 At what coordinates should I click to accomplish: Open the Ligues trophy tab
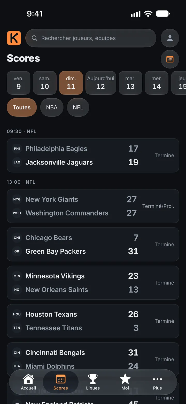pyautogui.click(x=93, y=382)
